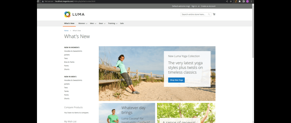Expand the Gear menu chevron

(x=105, y=24)
